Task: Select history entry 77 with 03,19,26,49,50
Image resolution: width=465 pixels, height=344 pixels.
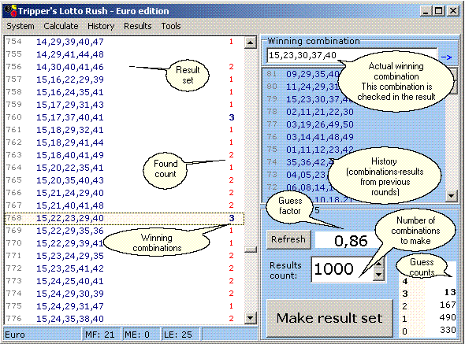Action: coord(353,124)
